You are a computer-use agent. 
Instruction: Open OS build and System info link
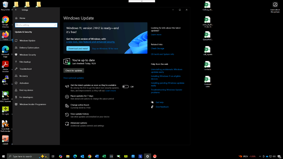click(162, 54)
